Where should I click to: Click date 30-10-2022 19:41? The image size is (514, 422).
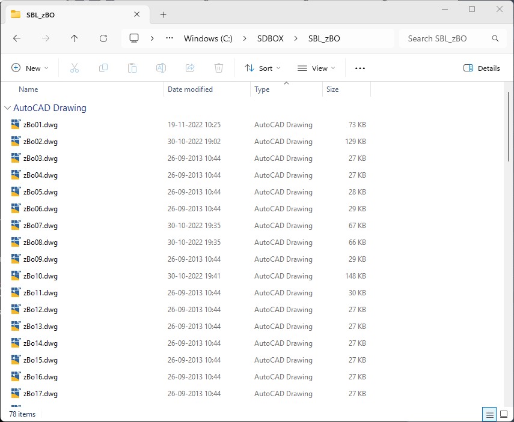[194, 276]
